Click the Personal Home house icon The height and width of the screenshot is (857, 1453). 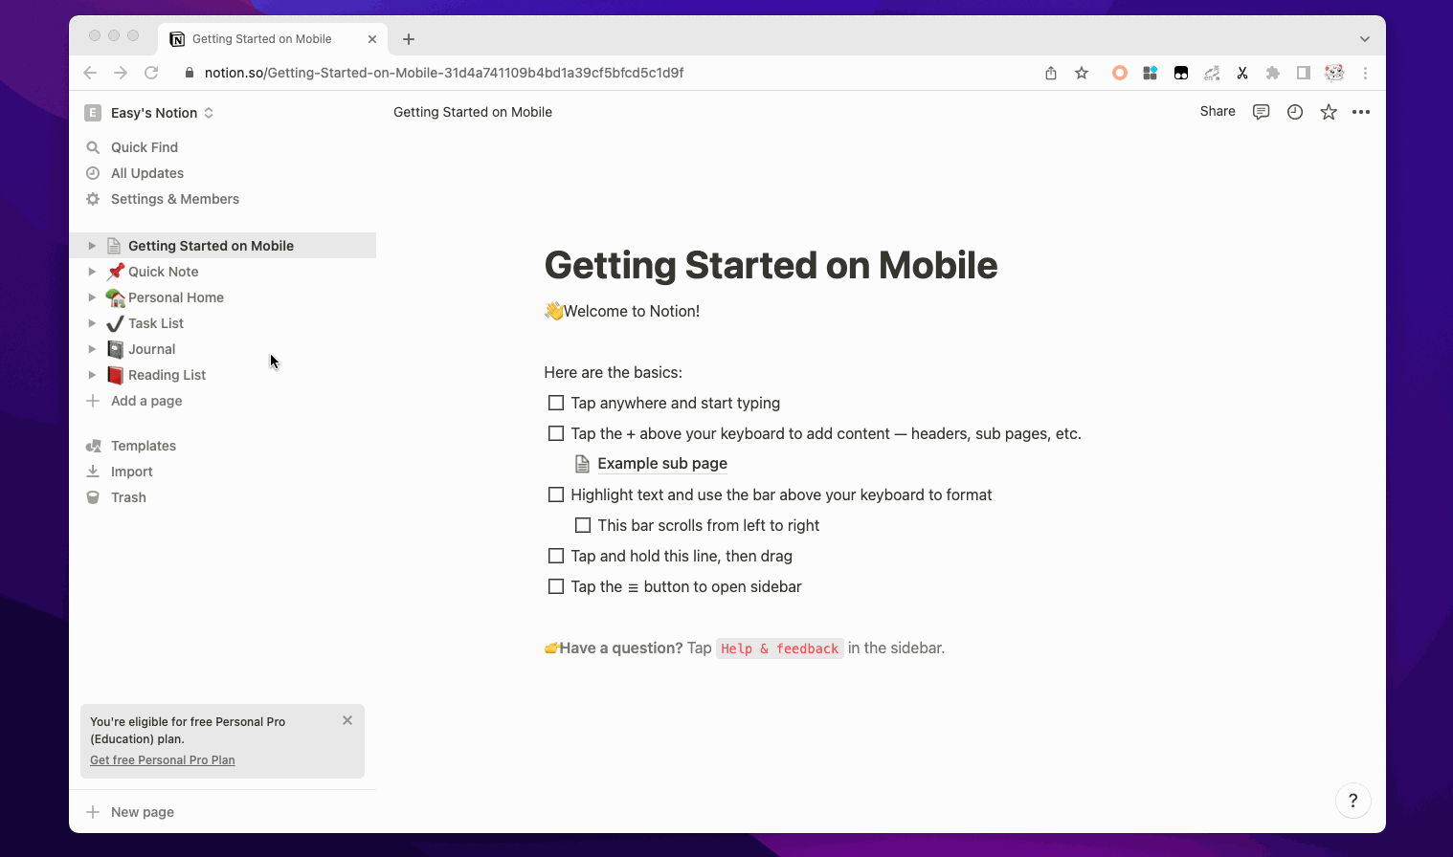[115, 297]
